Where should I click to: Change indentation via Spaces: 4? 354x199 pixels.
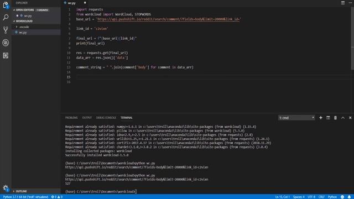pyautogui.click(x=299, y=197)
